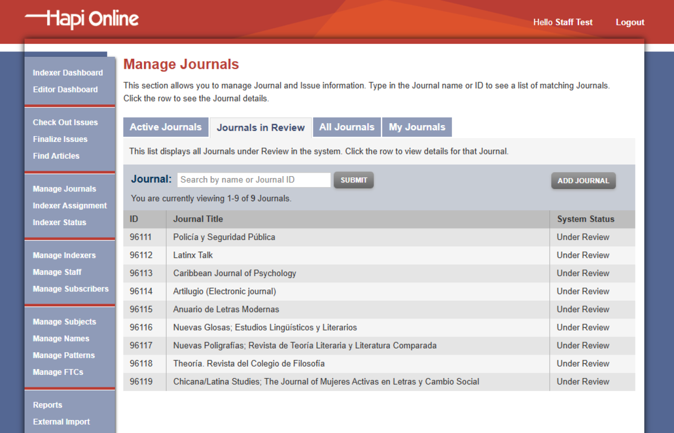Click the ADD JOURNAL button
The height and width of the screenshot is (433, 674).
[x=583, y=180]
